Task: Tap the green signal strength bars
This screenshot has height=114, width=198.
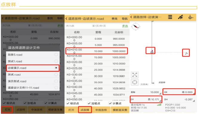Action: (x=159, y=105)
